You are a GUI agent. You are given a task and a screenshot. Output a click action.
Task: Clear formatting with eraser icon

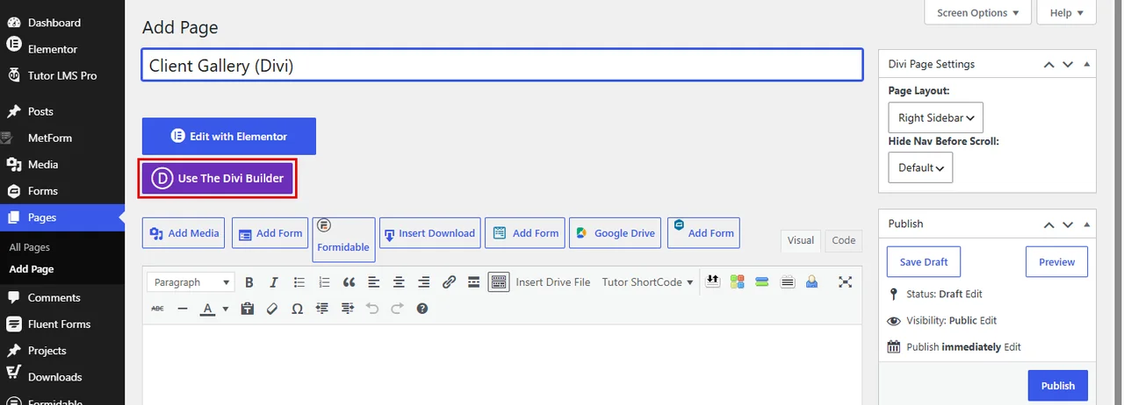(272, 309)
